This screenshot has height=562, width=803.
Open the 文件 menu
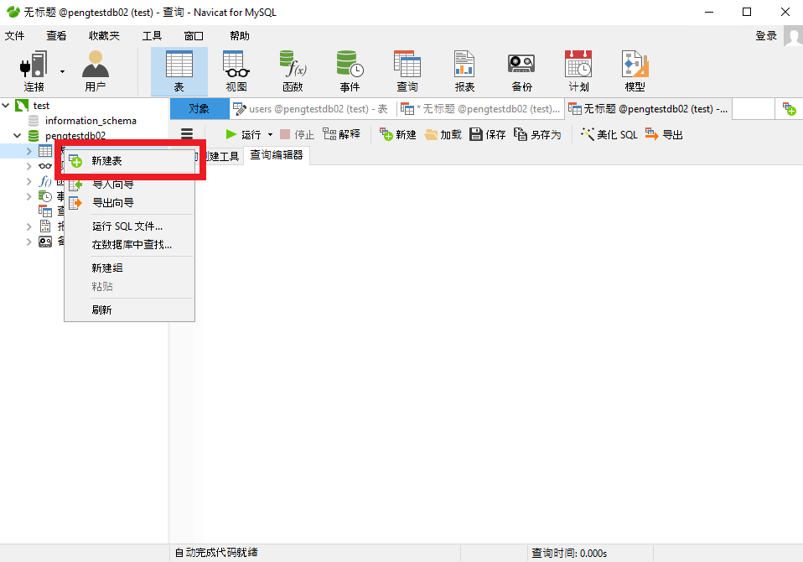(x=15, y=36)
